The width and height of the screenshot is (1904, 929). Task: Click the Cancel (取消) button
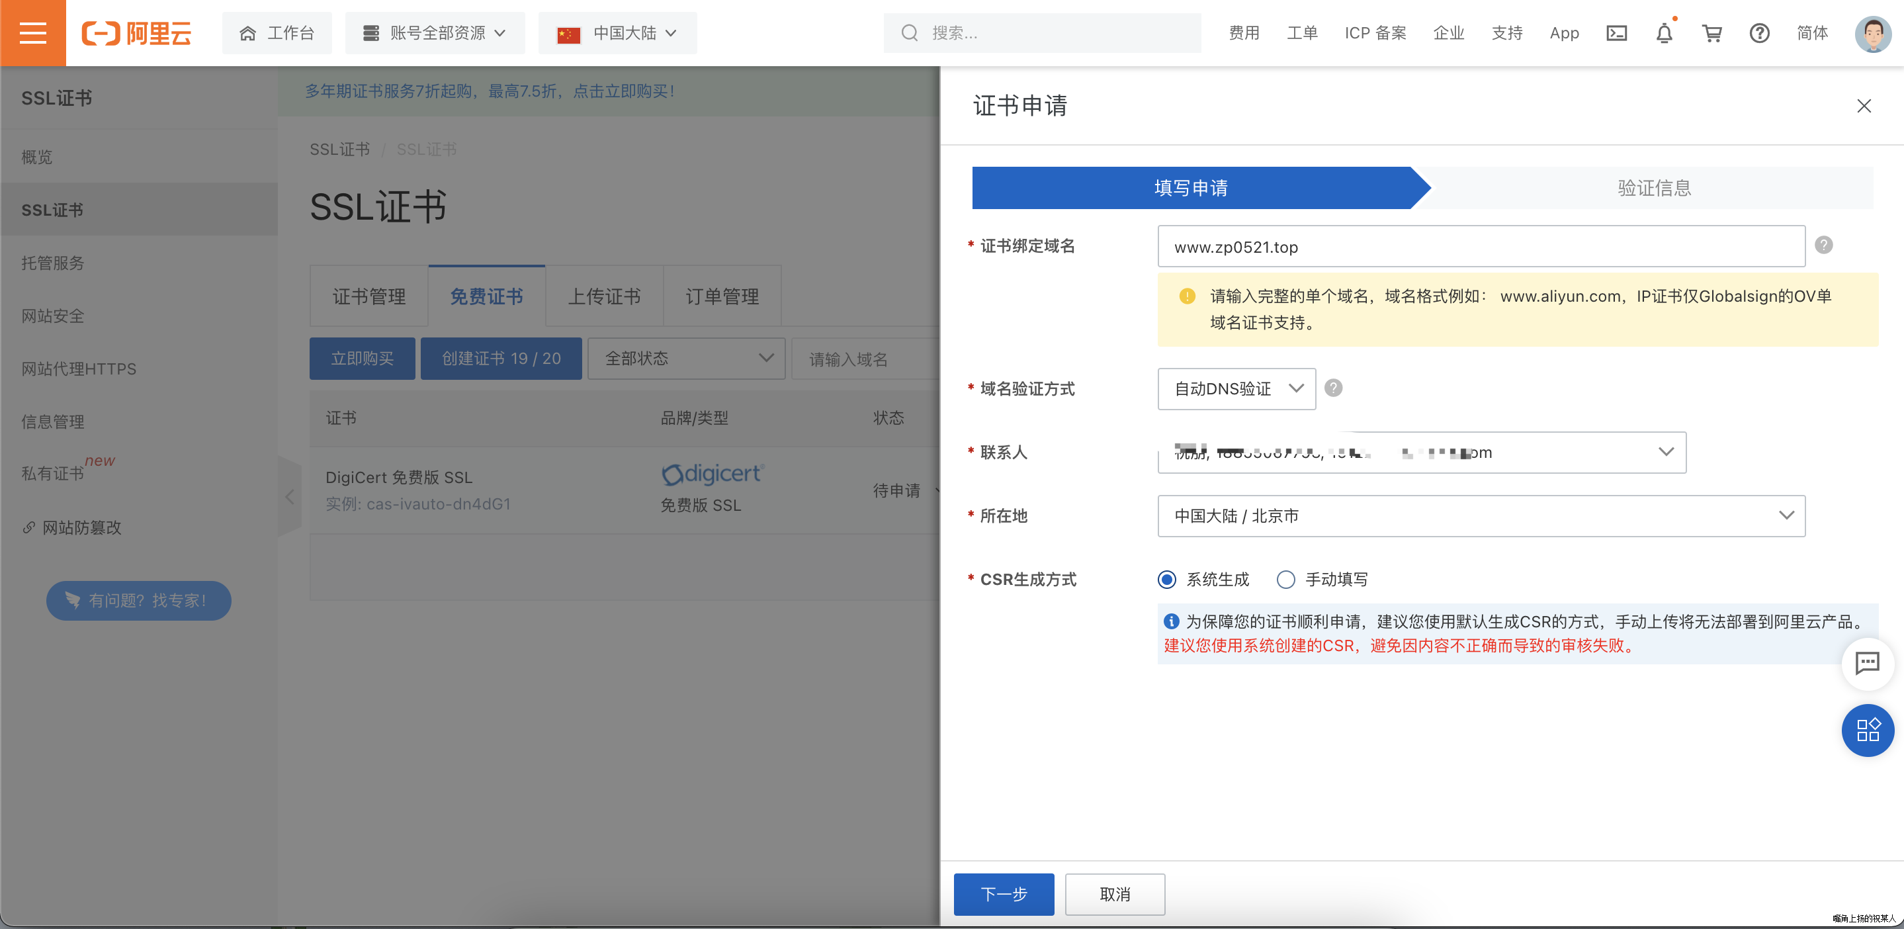[x=1115, y=895]
